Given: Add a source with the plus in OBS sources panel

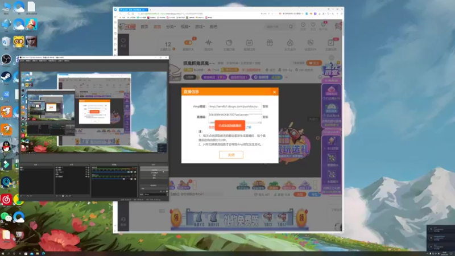Looking at the screenshot, I should coord(56,196).
